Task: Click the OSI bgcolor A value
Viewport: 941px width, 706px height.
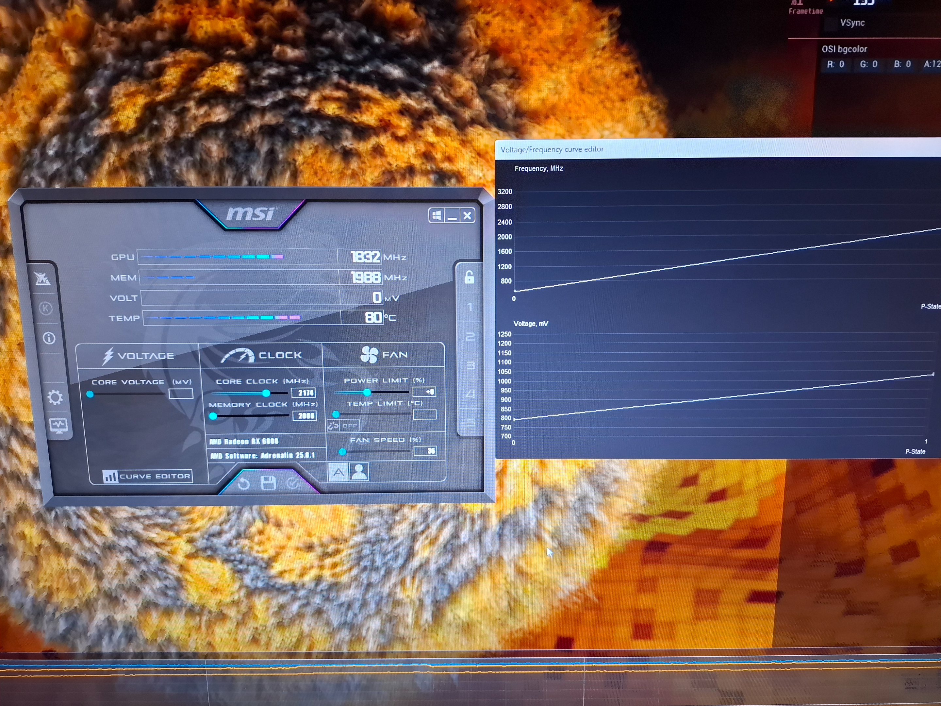Action: [x=932, y=64]
